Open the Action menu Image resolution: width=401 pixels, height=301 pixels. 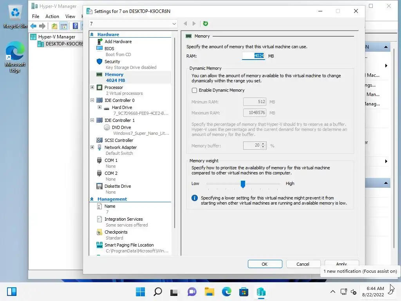click(52, 16)
